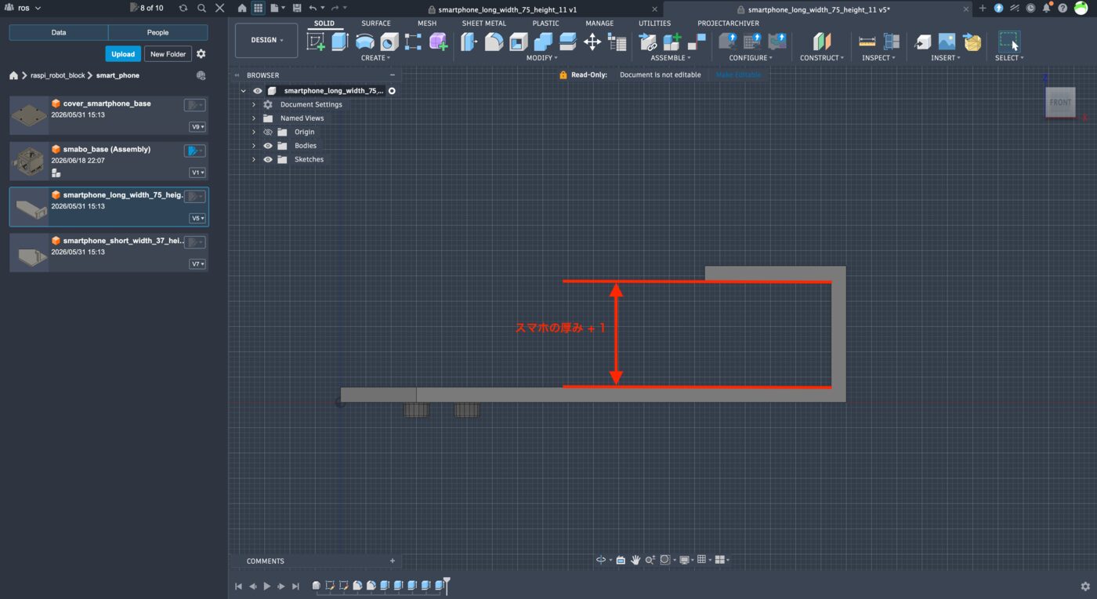Click the Upload button

123,54
